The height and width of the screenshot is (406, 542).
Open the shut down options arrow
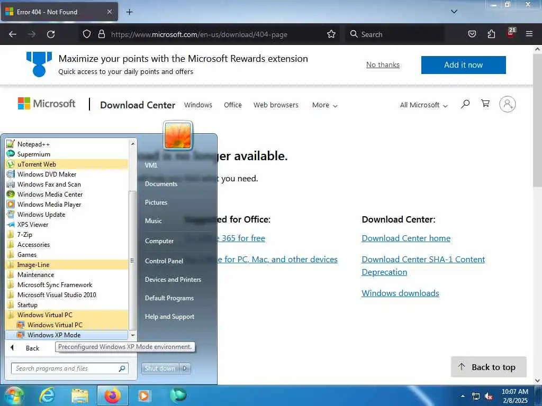coord(185,368)
